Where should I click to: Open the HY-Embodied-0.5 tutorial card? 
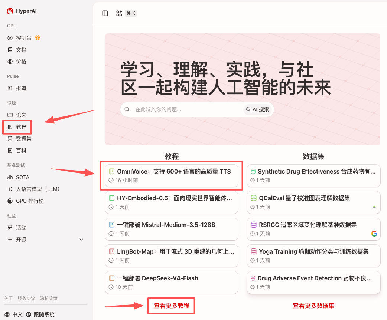click(172, 202)
